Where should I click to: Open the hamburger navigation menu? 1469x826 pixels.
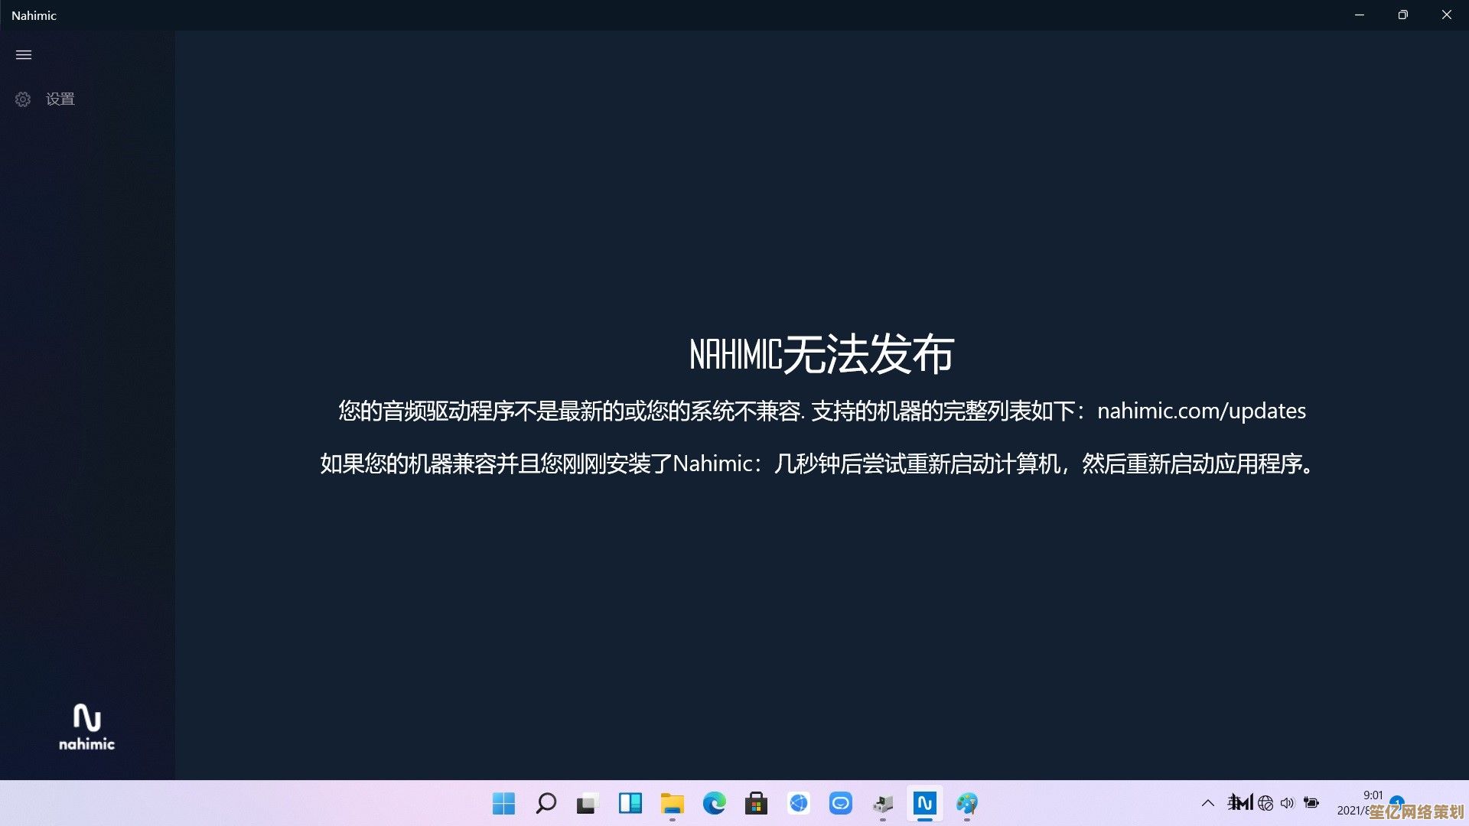click(24, 55)
